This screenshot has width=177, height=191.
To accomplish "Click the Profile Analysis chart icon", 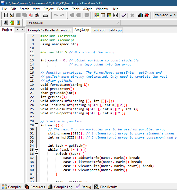I will coord(140,15).
